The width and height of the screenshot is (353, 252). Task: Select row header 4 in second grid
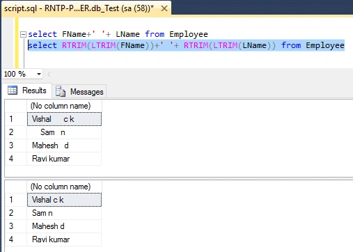coord(16,239)
